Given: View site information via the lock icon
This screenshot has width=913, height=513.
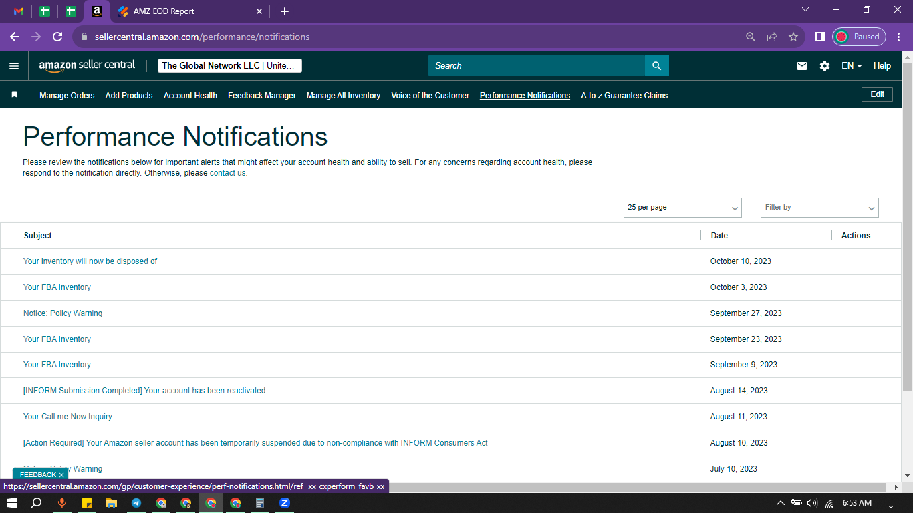Looking at the screenshot, I should coord(84,37).
